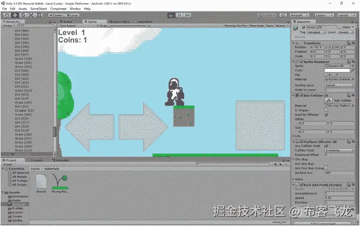Open Platform Effector 2D gear settings
The height and width of the screenshot is (226, 360).
tap(354, 142)
